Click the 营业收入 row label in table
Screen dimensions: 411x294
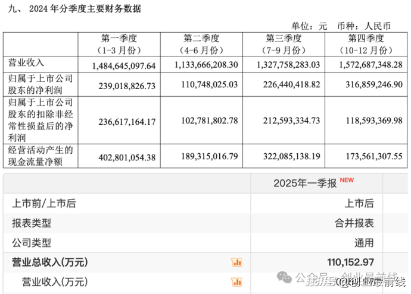[x=26, y=63]
